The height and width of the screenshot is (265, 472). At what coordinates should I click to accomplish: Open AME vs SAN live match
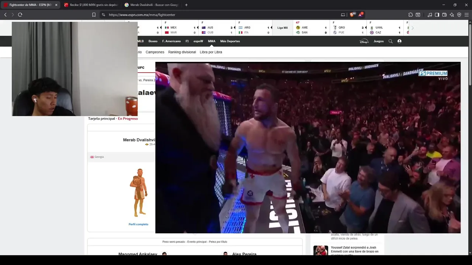(311, 28)
